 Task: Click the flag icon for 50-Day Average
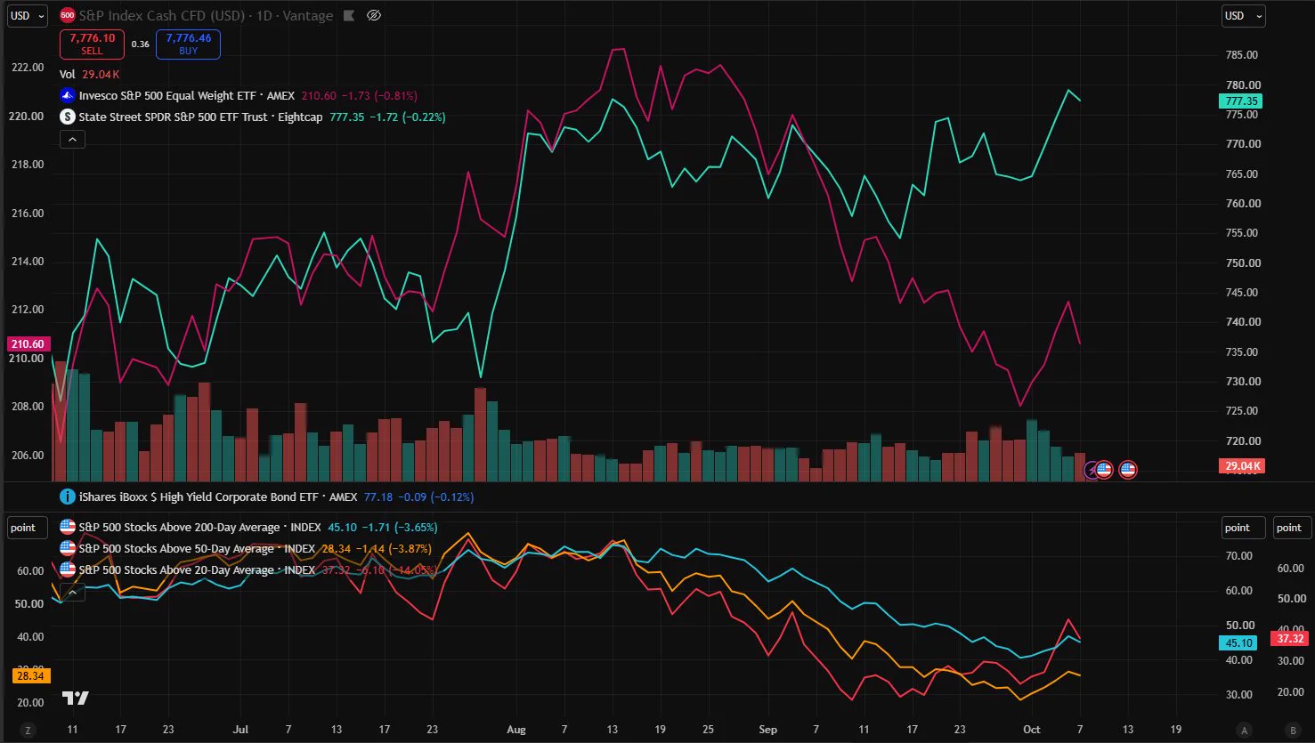[x=67, y=548]
